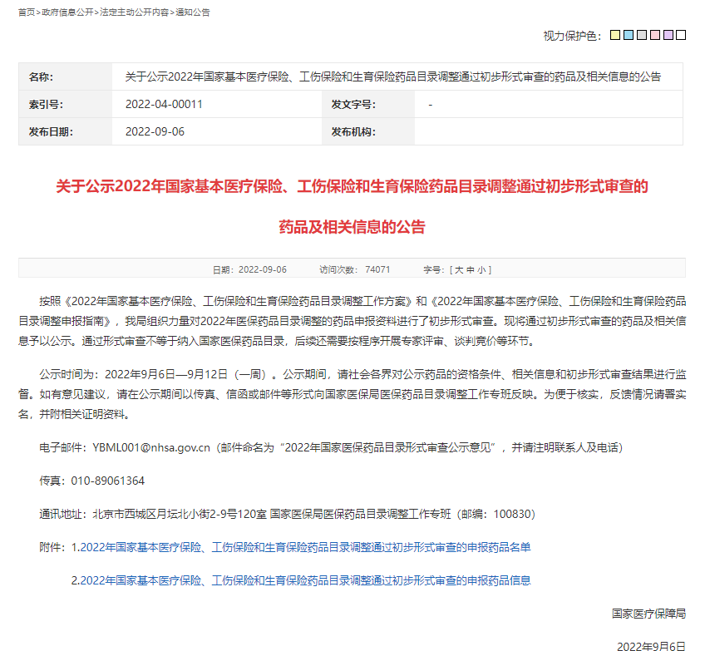The width and height of the screenshot is (705, 651).
Task: Select the blue eye-protection color swatch
Action: tap(628, 35)
